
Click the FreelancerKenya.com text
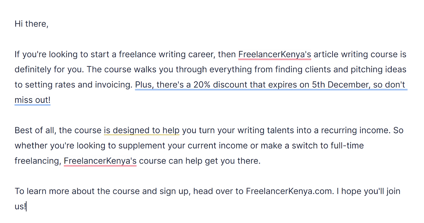click(x=289, y=191)
